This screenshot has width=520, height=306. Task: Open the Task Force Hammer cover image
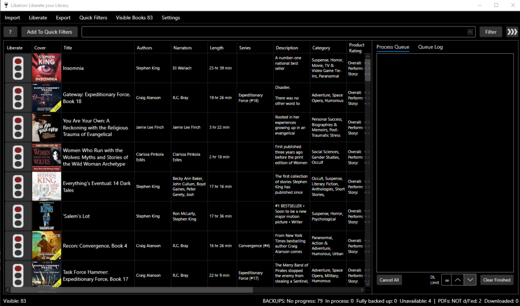tap(47, 274)
